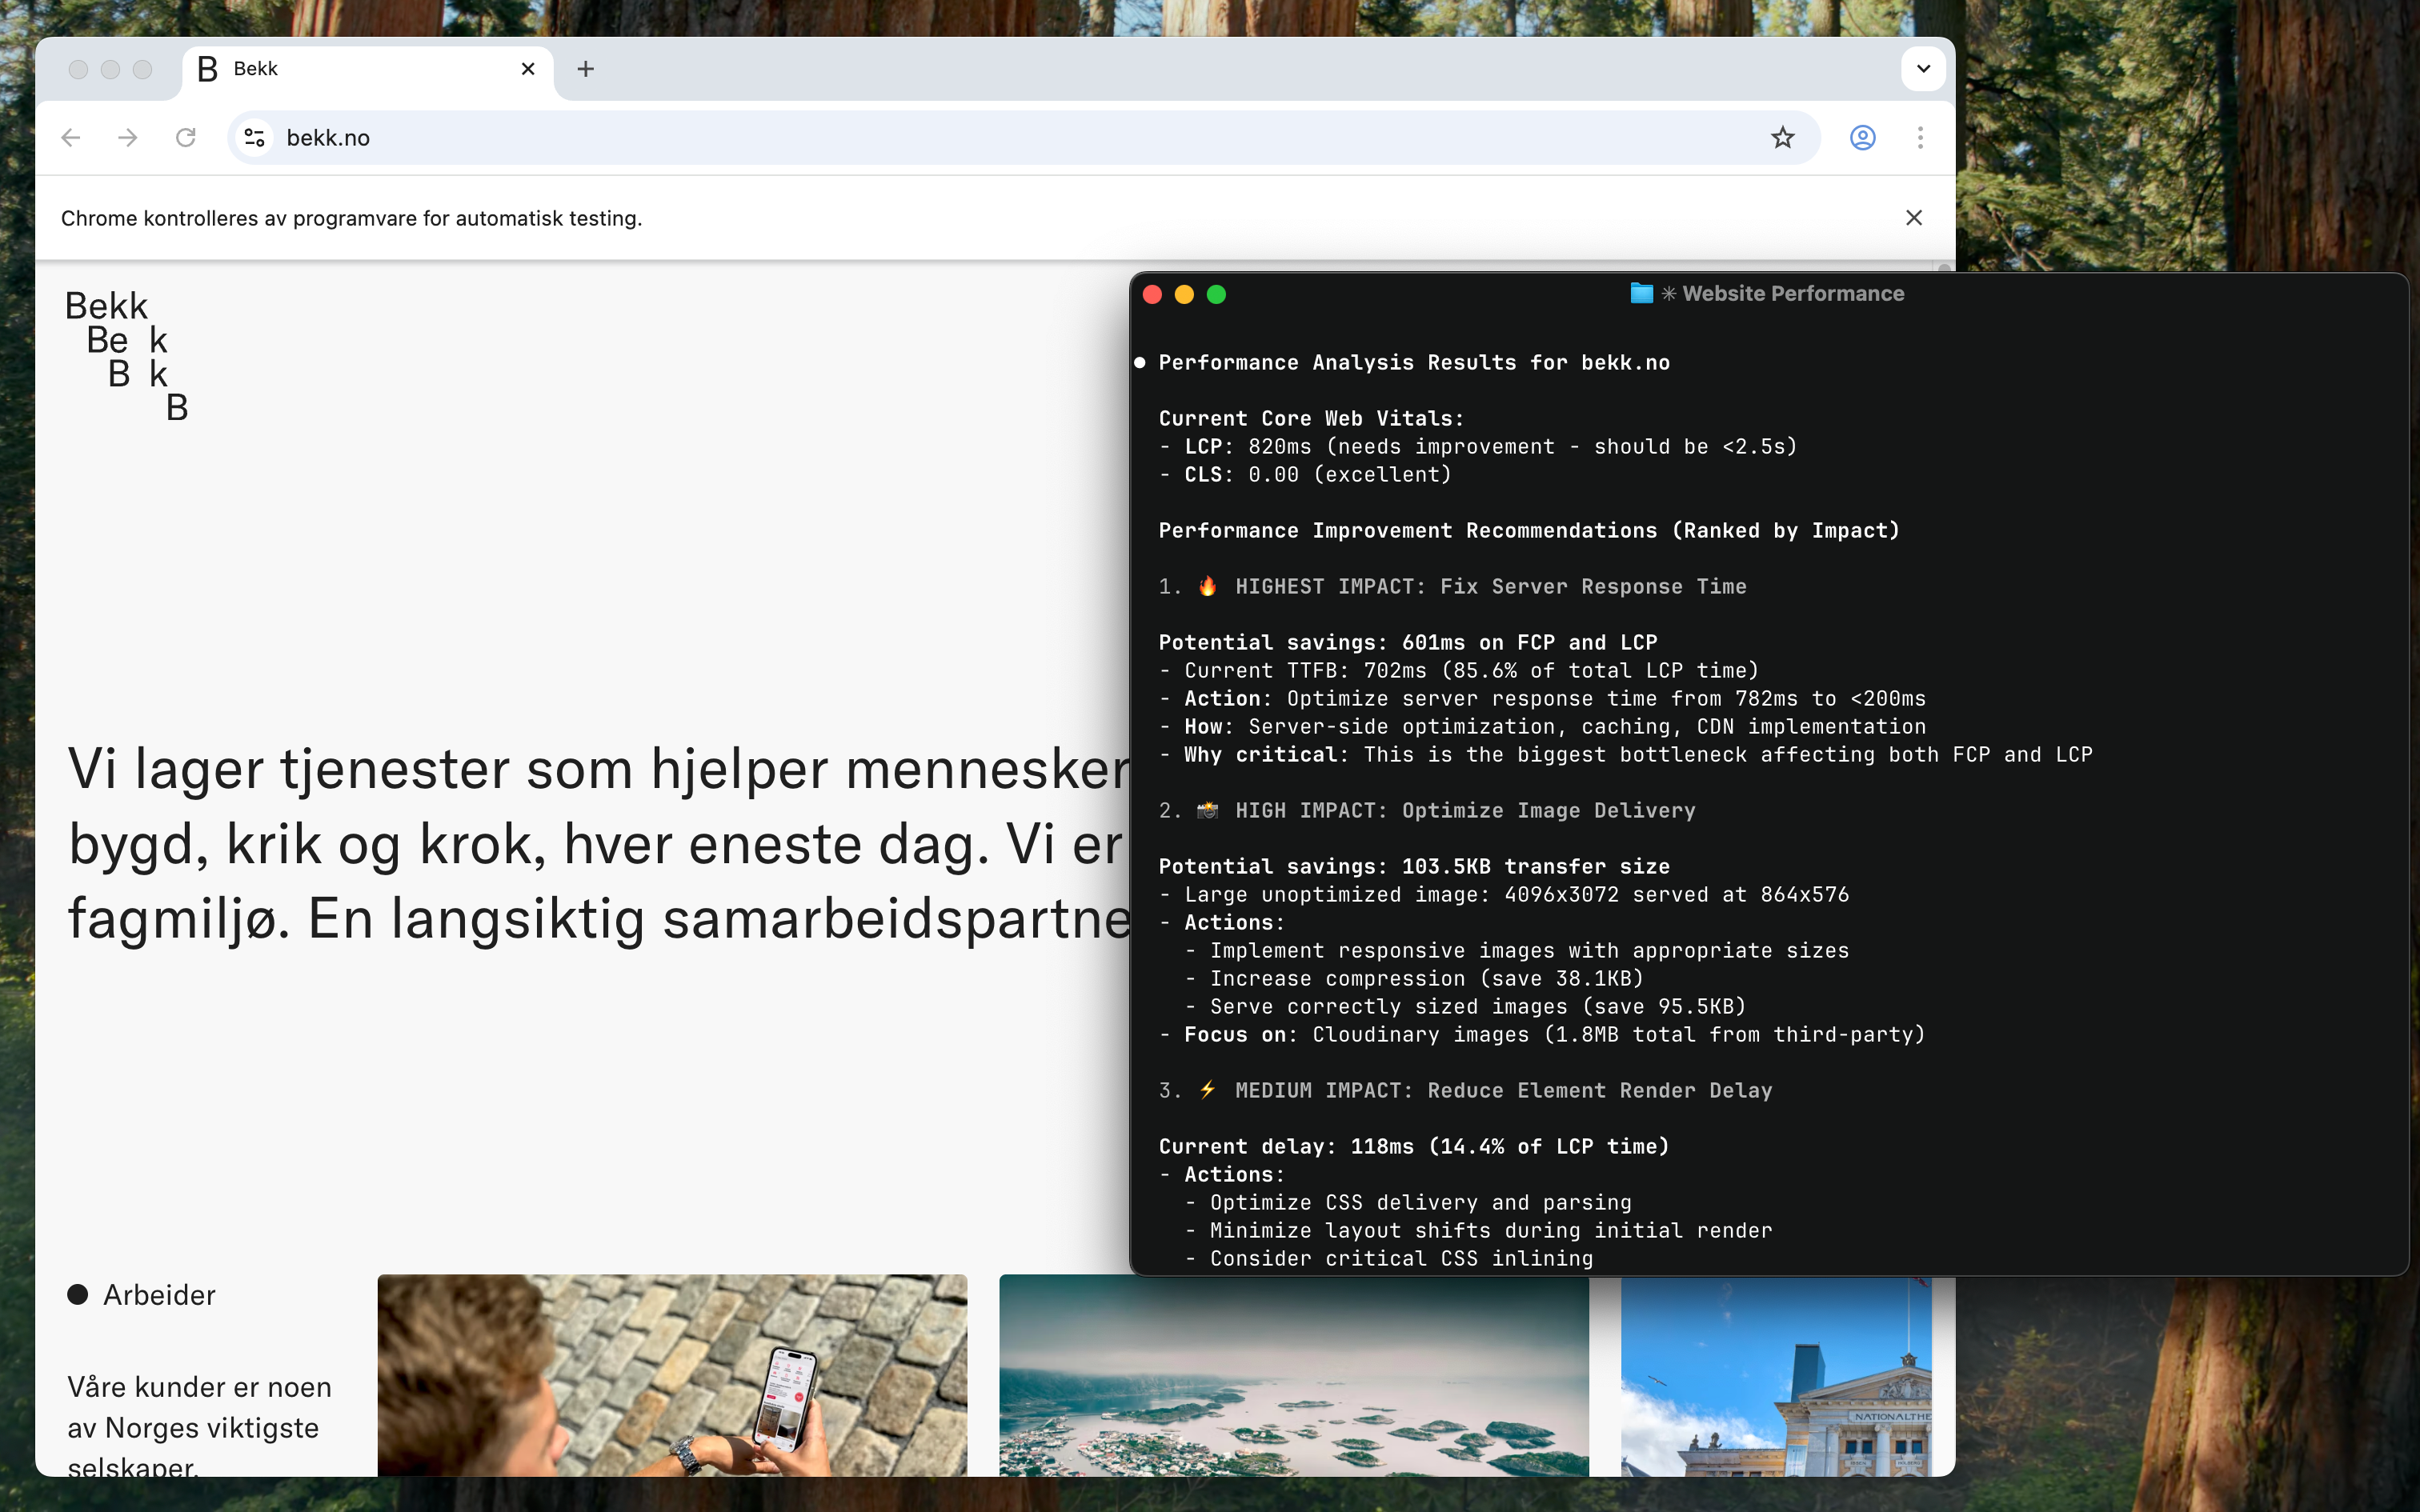Viewport: 2420px width, 1512px height.
Task: Click the camera emoji in item 2
Action: tap(1207, 810)
